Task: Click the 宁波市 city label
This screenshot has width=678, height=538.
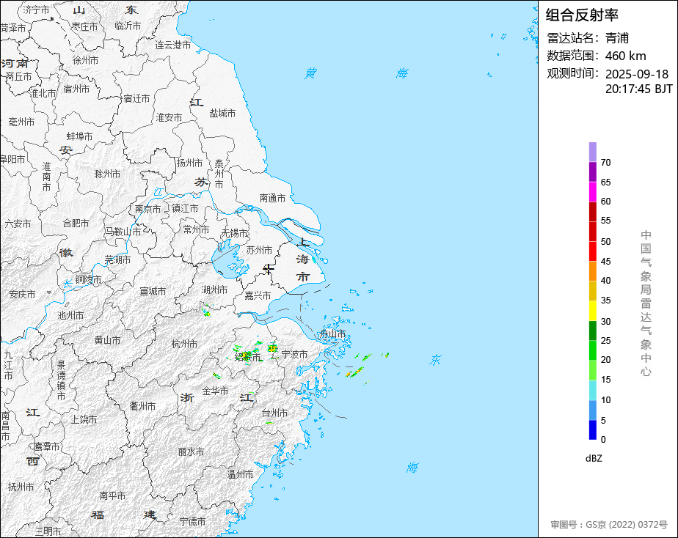Action: click(x=294, y=355)
